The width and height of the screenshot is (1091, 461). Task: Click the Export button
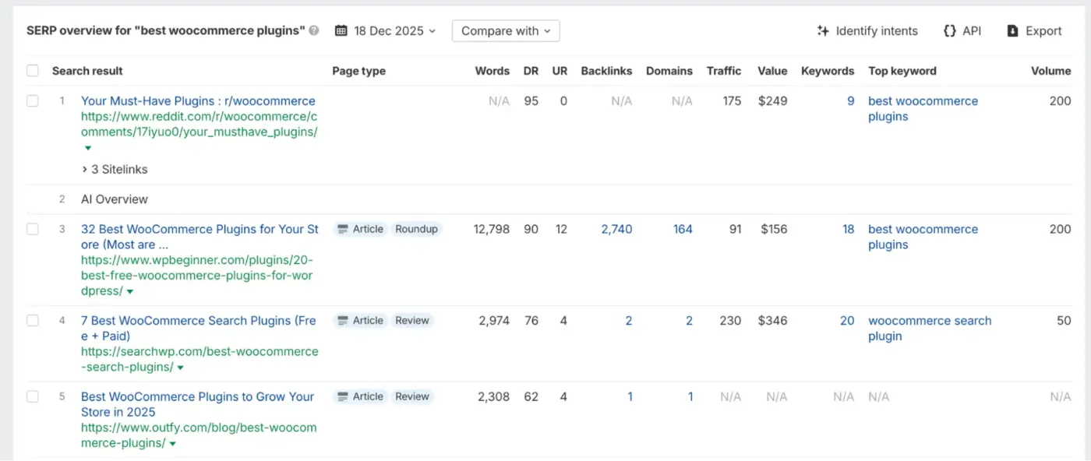pos(1034,31)
